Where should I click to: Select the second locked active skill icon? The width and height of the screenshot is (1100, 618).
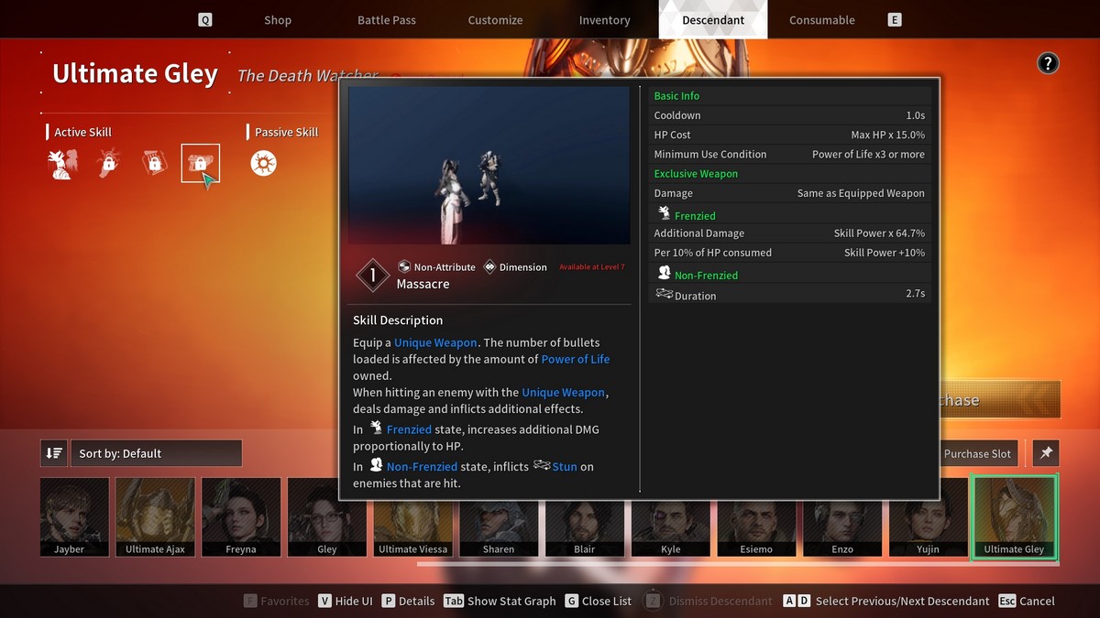108,164
